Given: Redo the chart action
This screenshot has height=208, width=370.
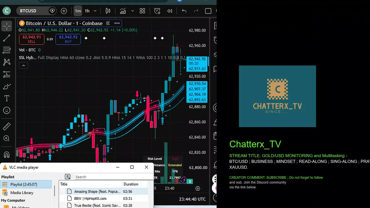Looking at the screenshot, I should pos(196,11).
